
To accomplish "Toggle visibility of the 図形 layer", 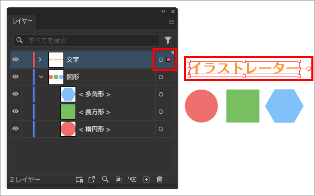I will (x=16, y=77).
